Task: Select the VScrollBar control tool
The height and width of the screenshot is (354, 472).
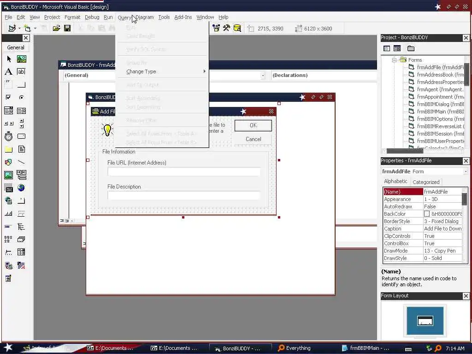Action: pyautogui.click(x=21, y=124)
